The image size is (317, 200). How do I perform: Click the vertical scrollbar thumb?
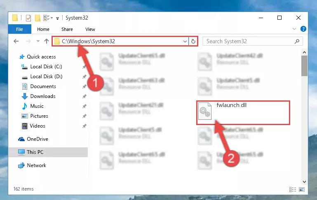(x=304, y=66)
